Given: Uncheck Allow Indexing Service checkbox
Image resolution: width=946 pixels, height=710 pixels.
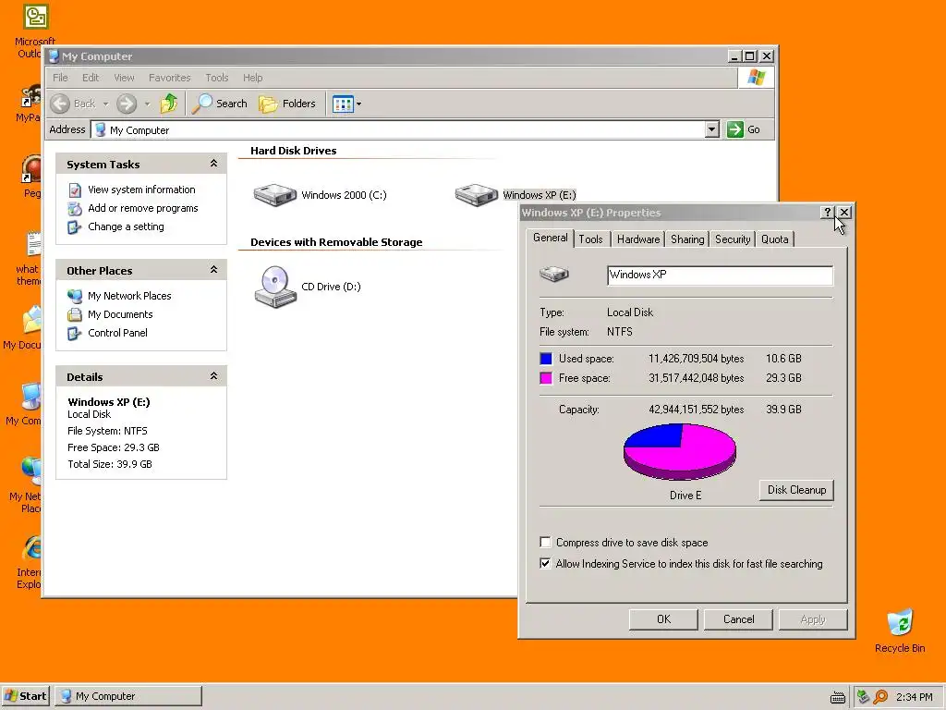Looking at the screenshot, I should coord(545,563).
